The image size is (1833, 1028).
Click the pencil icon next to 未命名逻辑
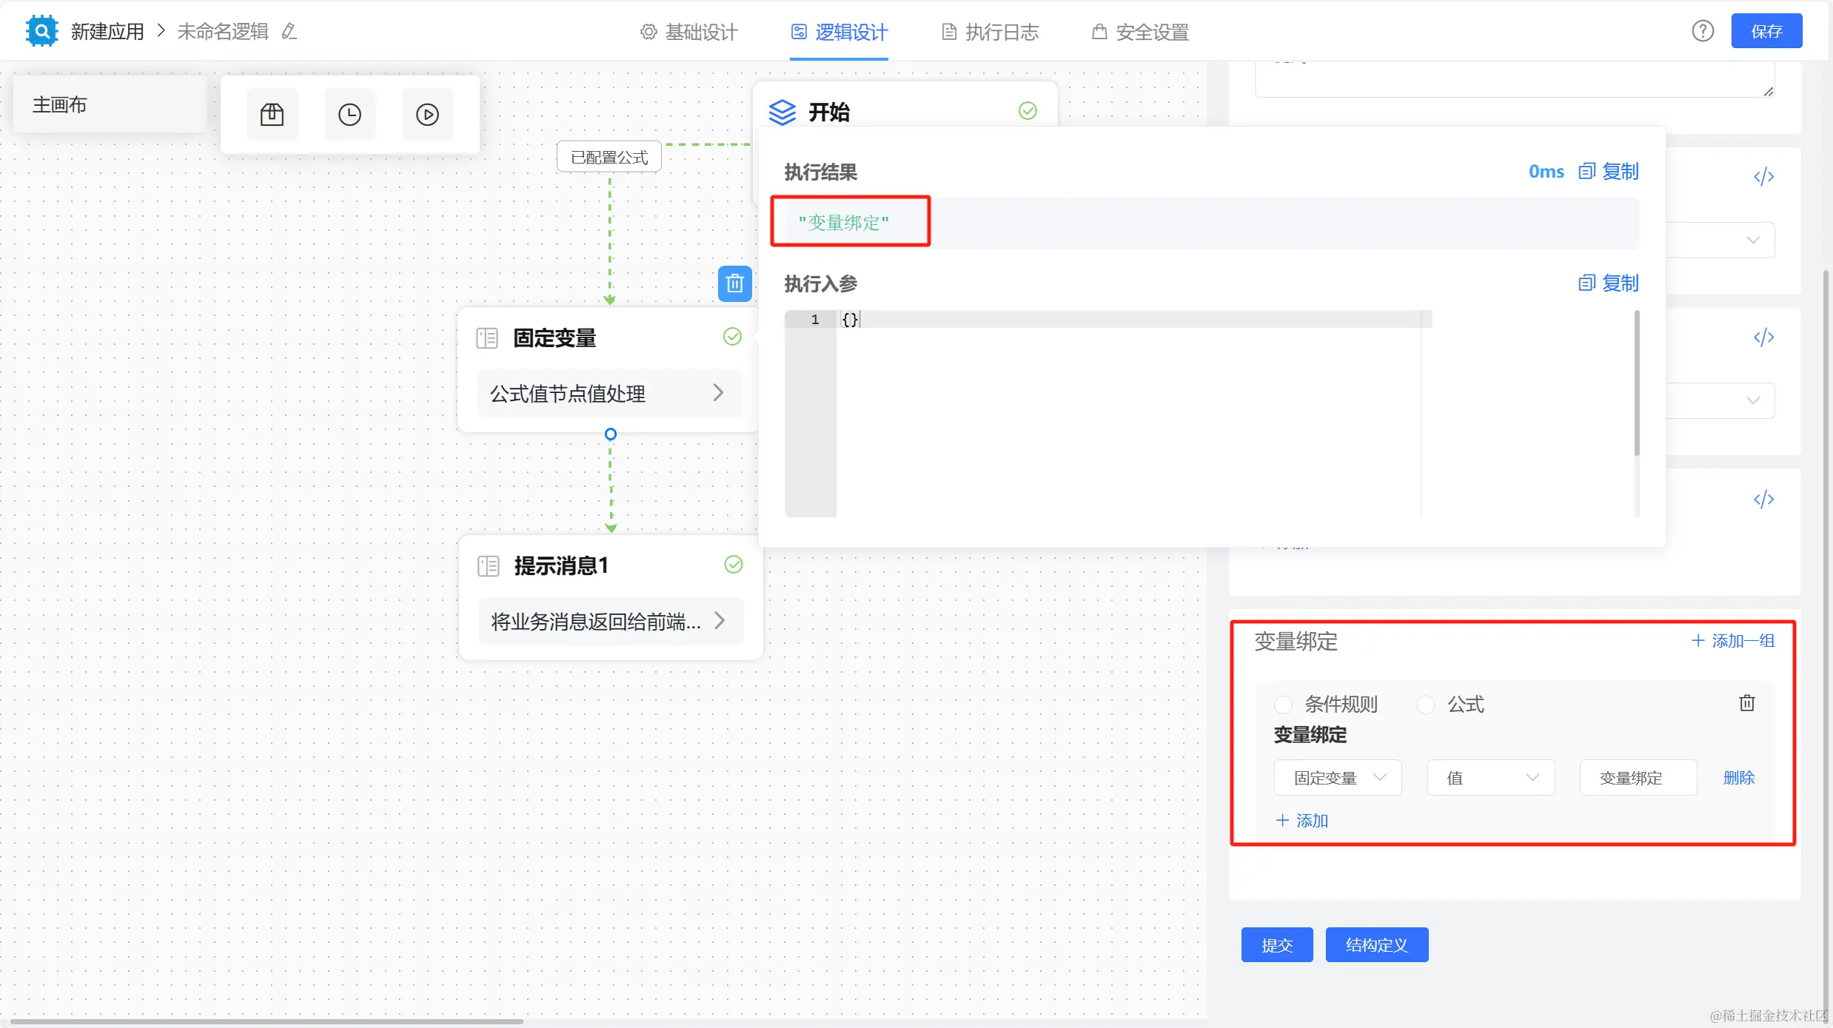coord(289,32)
